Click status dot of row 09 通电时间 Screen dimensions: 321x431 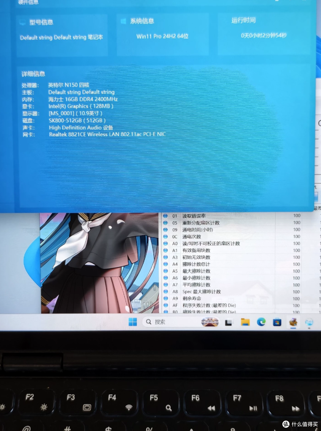[x=165, y=230]
